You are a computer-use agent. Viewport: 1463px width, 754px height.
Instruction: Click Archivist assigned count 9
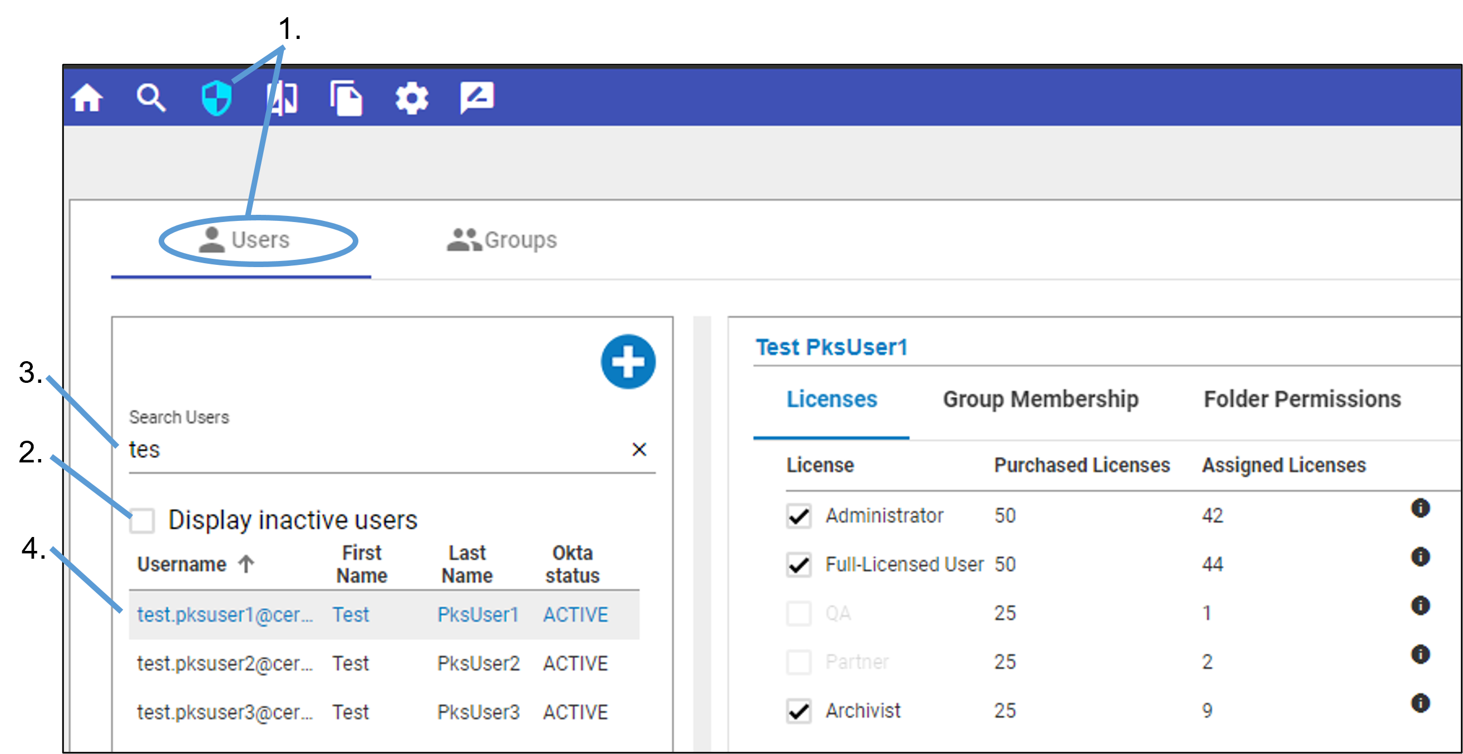(x=1208, y=711)
